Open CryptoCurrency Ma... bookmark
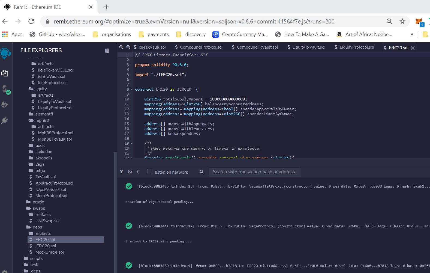430x273 pixels. 240,34
